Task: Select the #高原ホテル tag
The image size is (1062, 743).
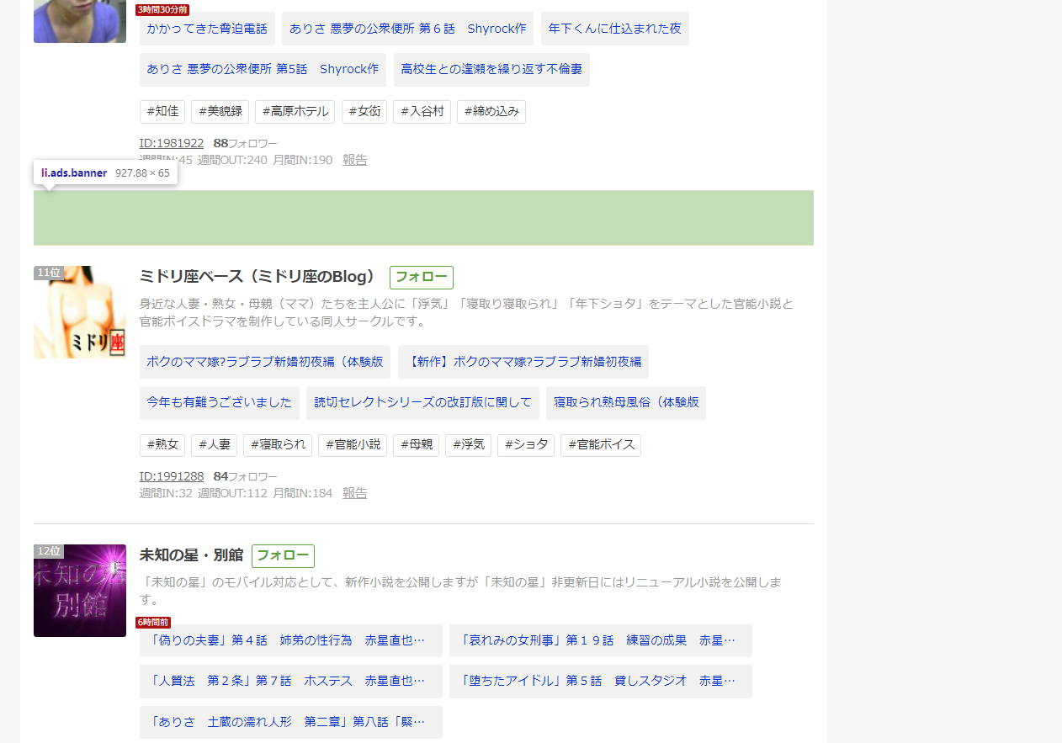Action: (295, 112)
